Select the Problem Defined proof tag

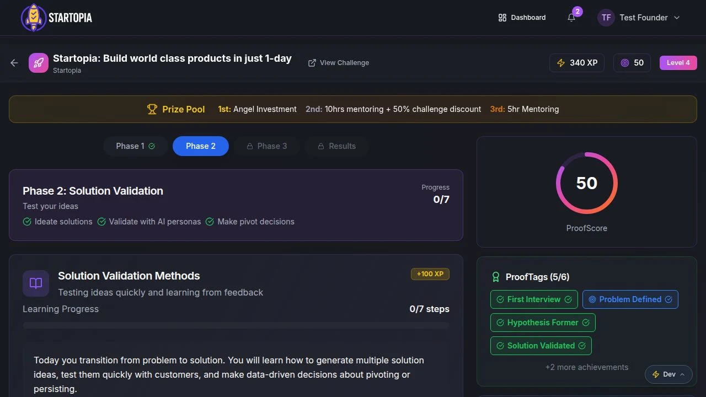630,299
